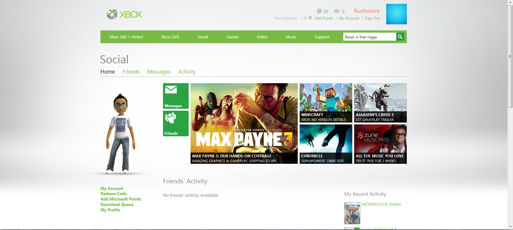Open Minecraft Xbox 360 version tile

pyautogui.click(x=326, y=103)
